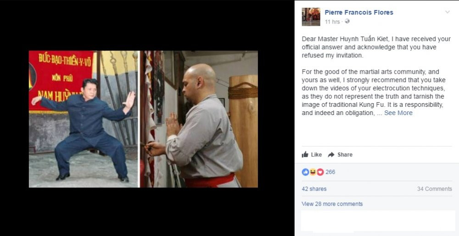Click Pierre Francois Flores profile thumbnail
Image resolution: width=459 pixels, height=236 pixels.
[x=311, y=17]
